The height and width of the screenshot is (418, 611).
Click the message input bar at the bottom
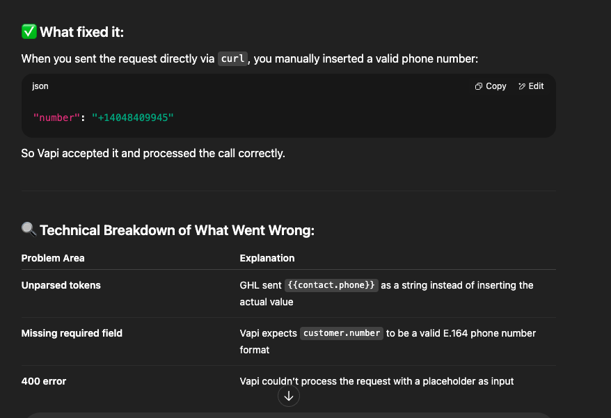coord(305,416)
